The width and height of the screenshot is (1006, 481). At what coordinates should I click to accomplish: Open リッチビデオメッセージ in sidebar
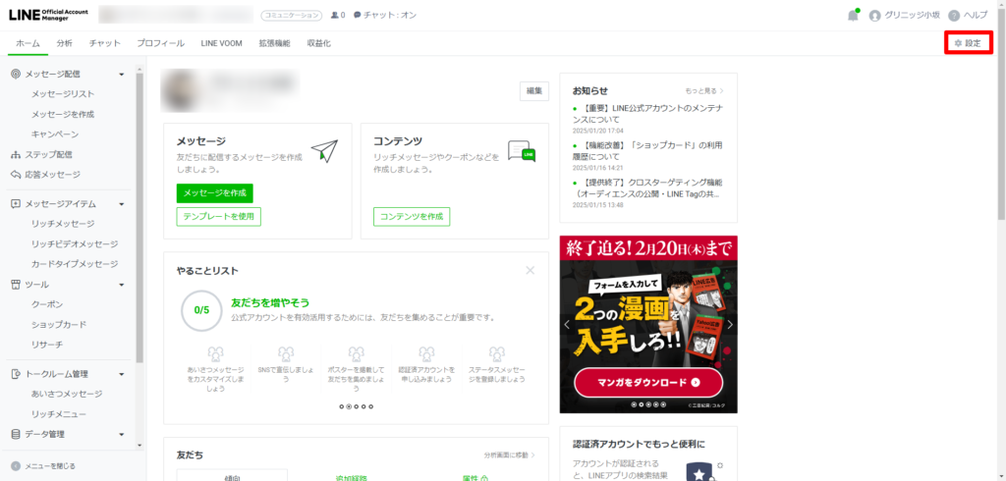click(75, 244)
